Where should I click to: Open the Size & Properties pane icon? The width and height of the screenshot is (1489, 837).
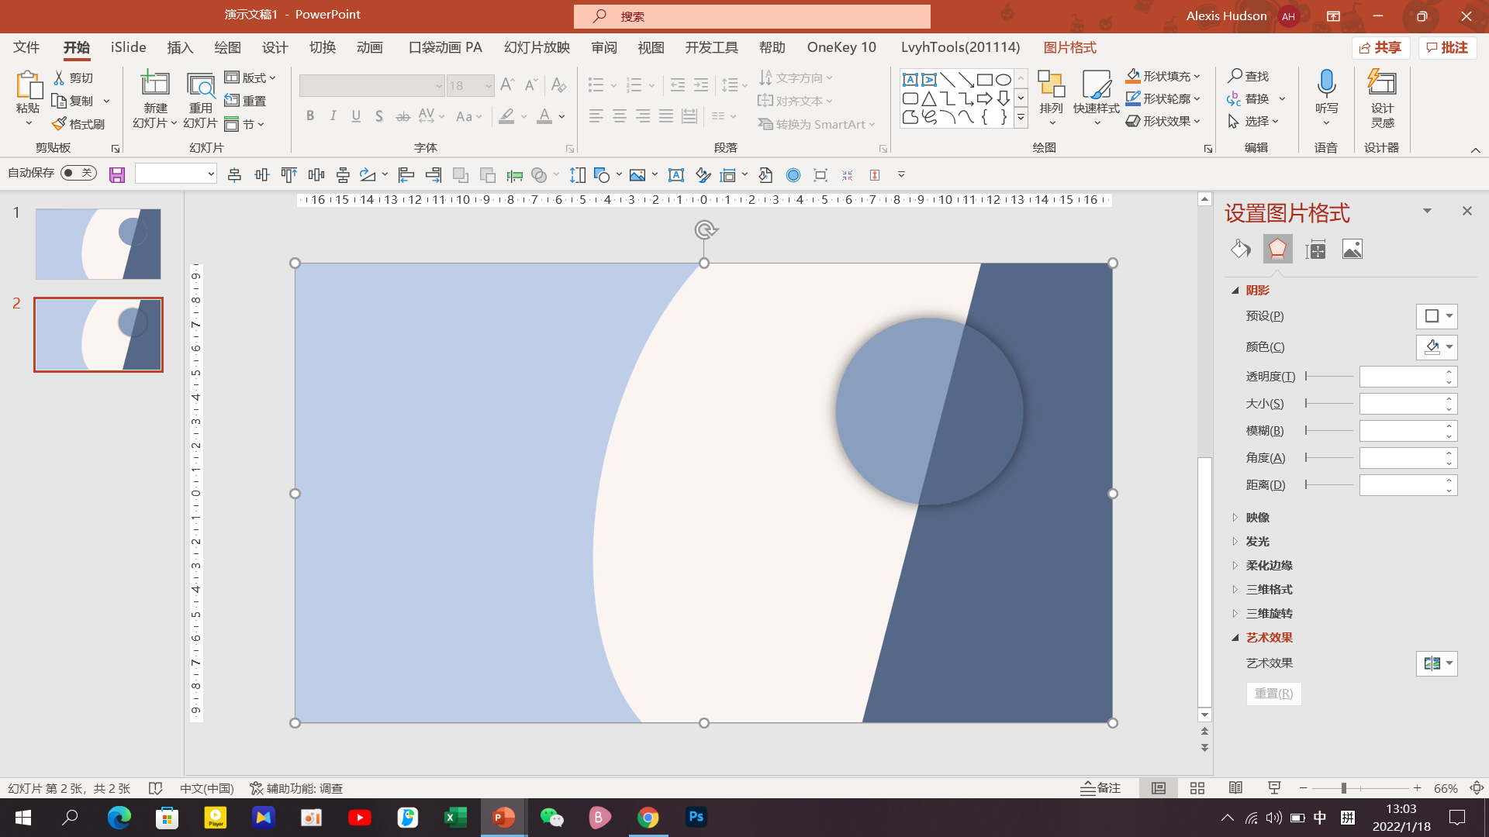click(x=1315, y=249)
